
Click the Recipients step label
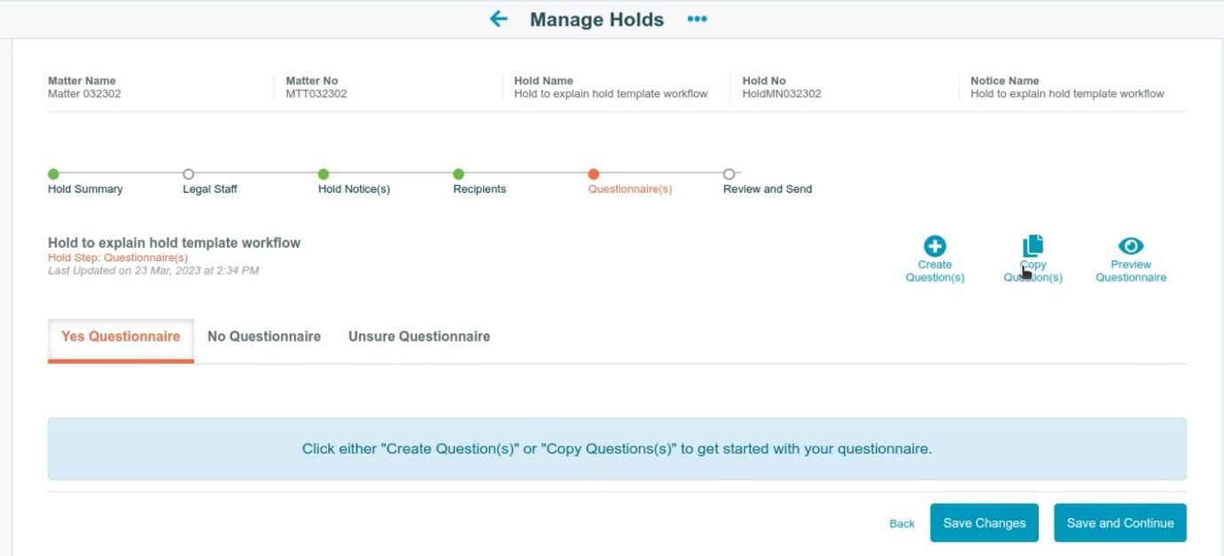click(479, 189)
